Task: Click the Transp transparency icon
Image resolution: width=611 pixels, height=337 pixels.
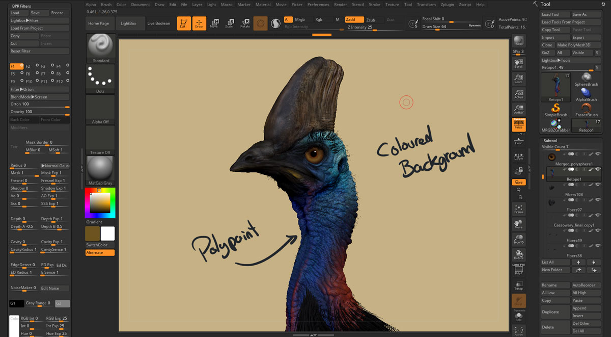Action: click(518, 286)
